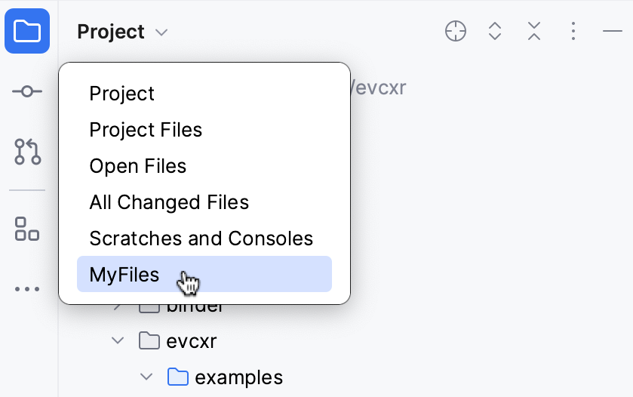
Task: Open Project view options kebab menu
Action: (x=573, y=31)
